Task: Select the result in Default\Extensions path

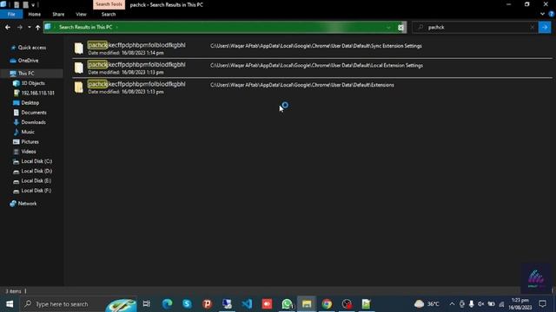Action: tap(312, 88)
